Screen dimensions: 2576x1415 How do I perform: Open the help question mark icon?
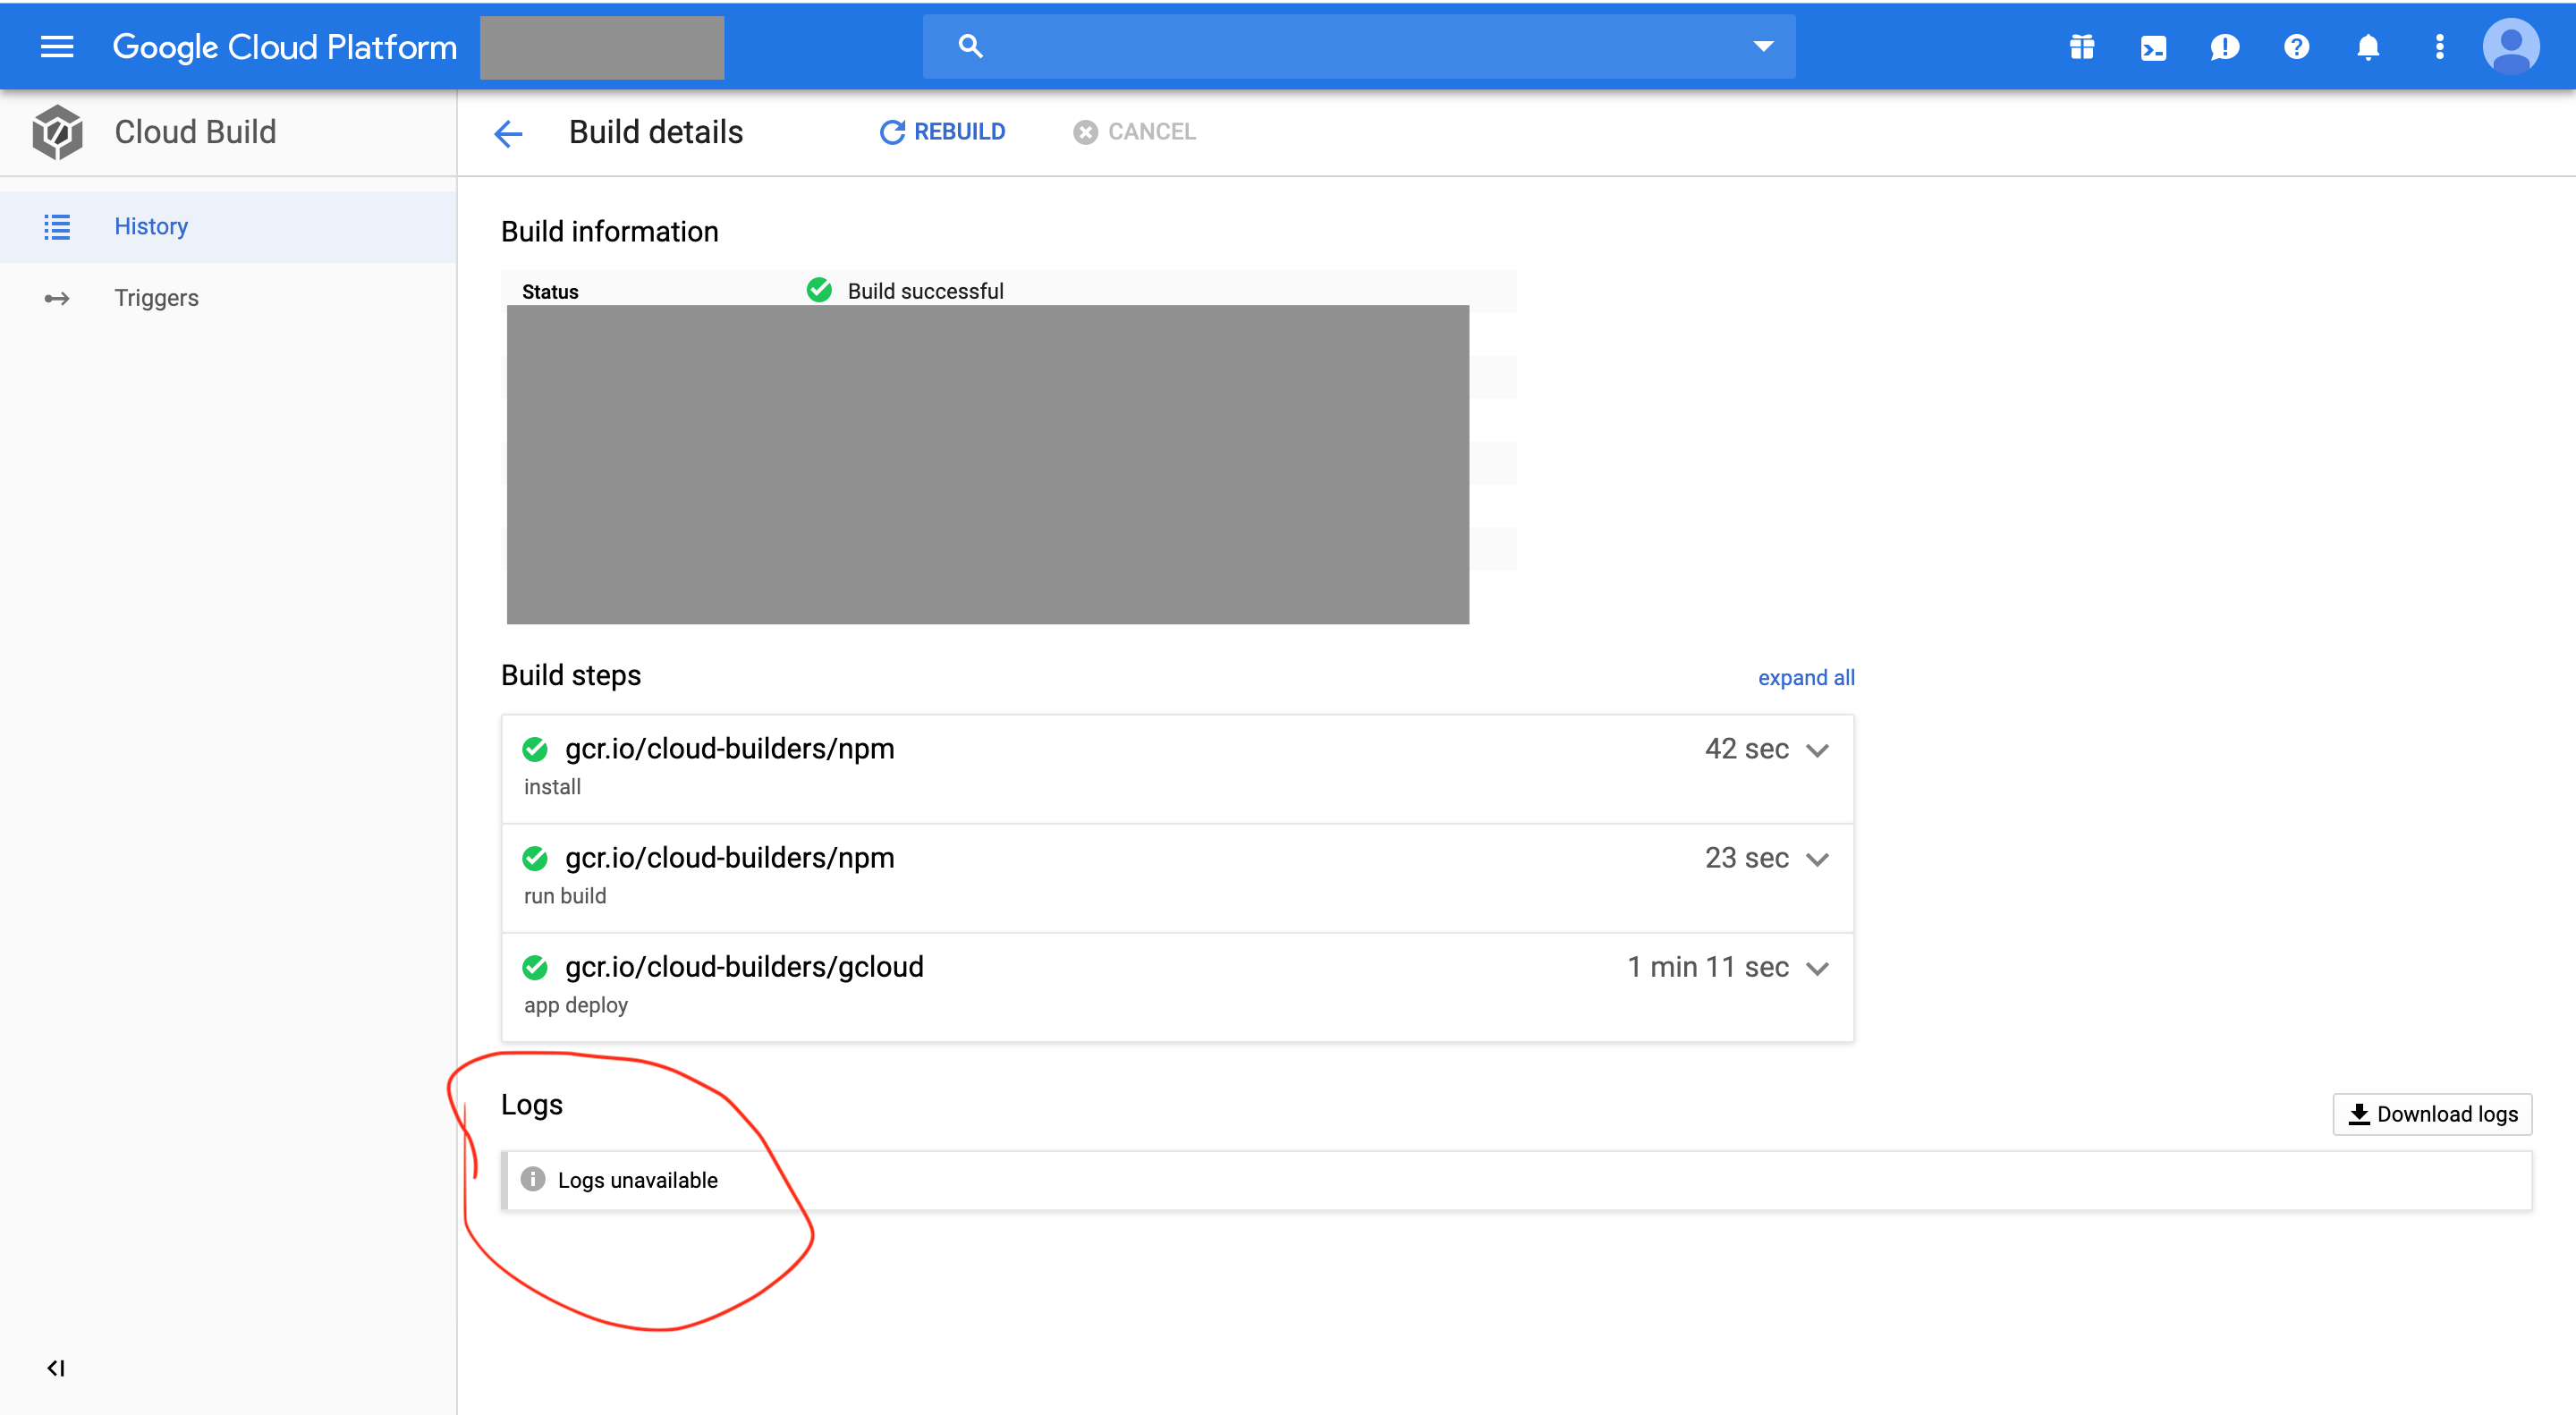(x=2296, y=47)
